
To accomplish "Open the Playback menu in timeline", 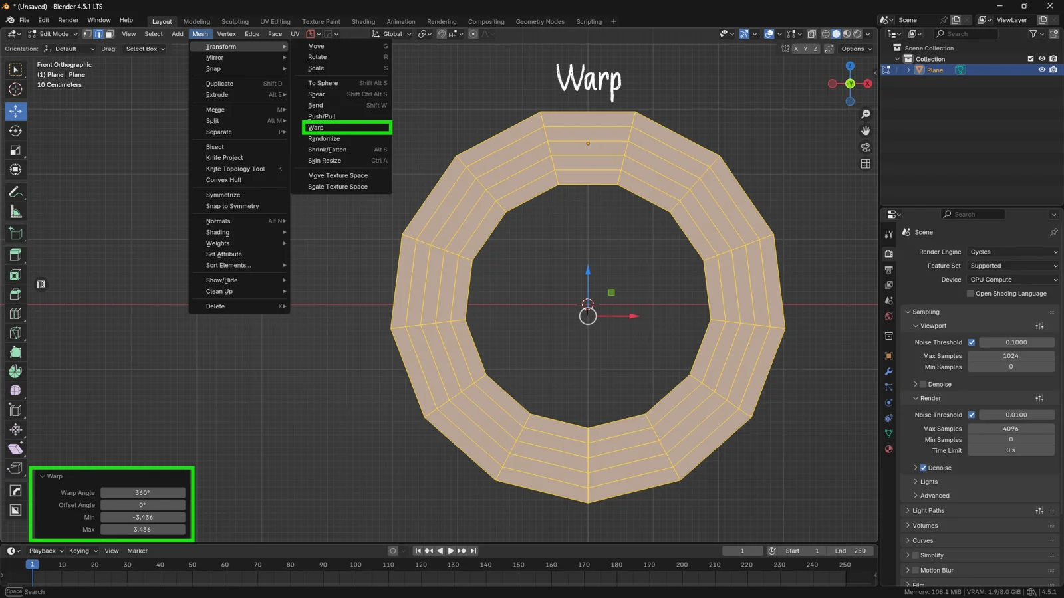I will click(x=46, y=551).
